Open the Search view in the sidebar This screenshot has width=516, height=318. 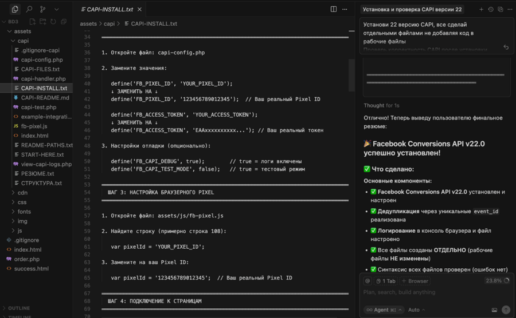point(29,9)
